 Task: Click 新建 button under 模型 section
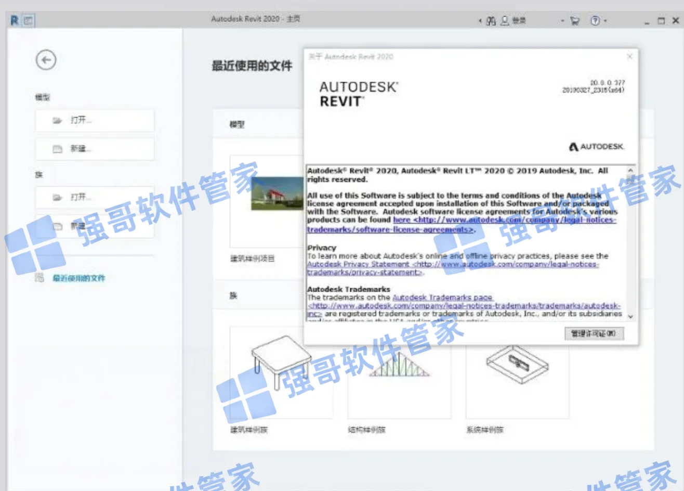click(x=95, y=149)
